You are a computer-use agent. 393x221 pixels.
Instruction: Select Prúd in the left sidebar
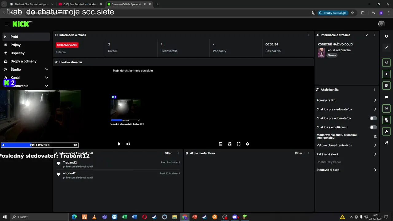26,37
